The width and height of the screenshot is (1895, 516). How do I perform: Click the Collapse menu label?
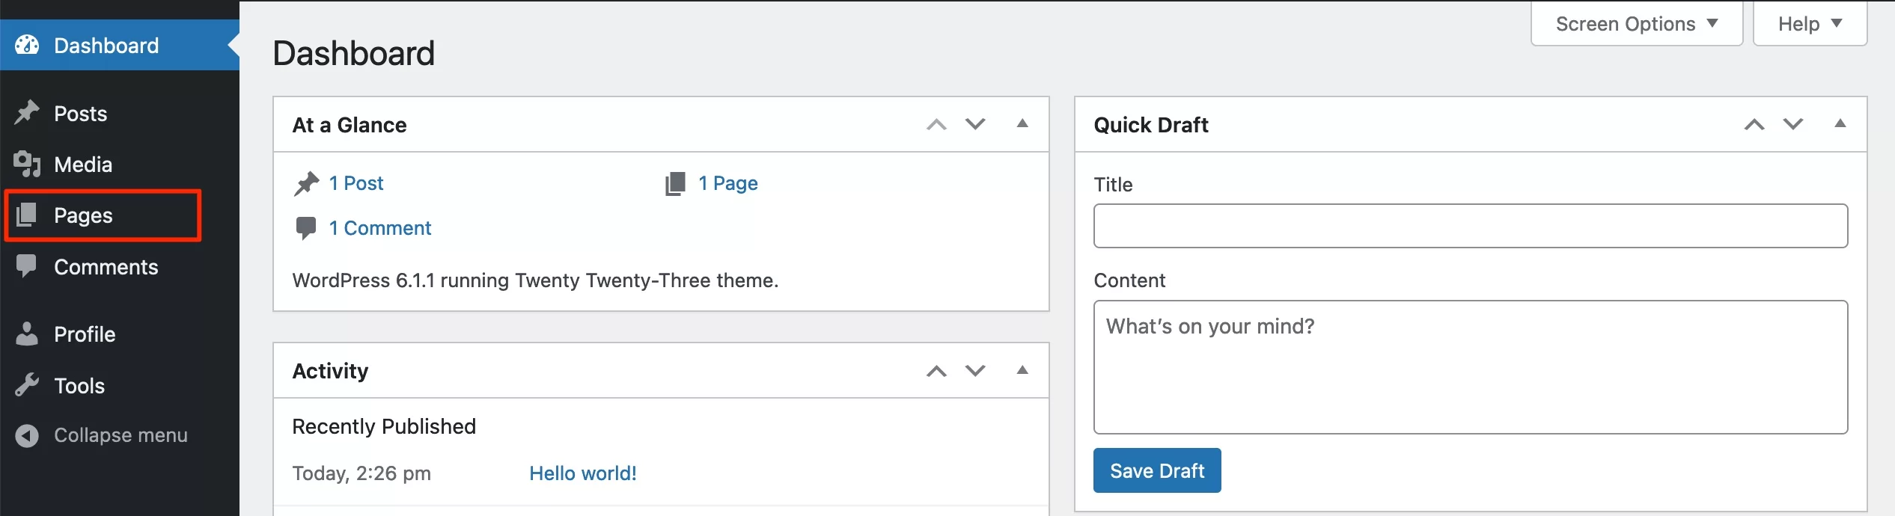[120, 435]
